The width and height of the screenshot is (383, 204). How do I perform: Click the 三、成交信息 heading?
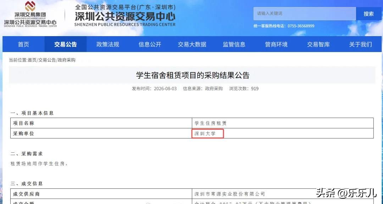point(26,183)
